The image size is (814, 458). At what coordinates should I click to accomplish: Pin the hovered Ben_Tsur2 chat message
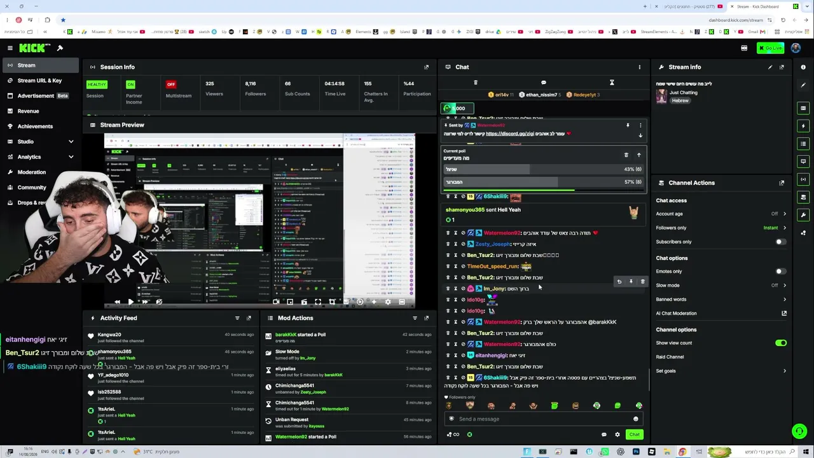coord(631,281)
